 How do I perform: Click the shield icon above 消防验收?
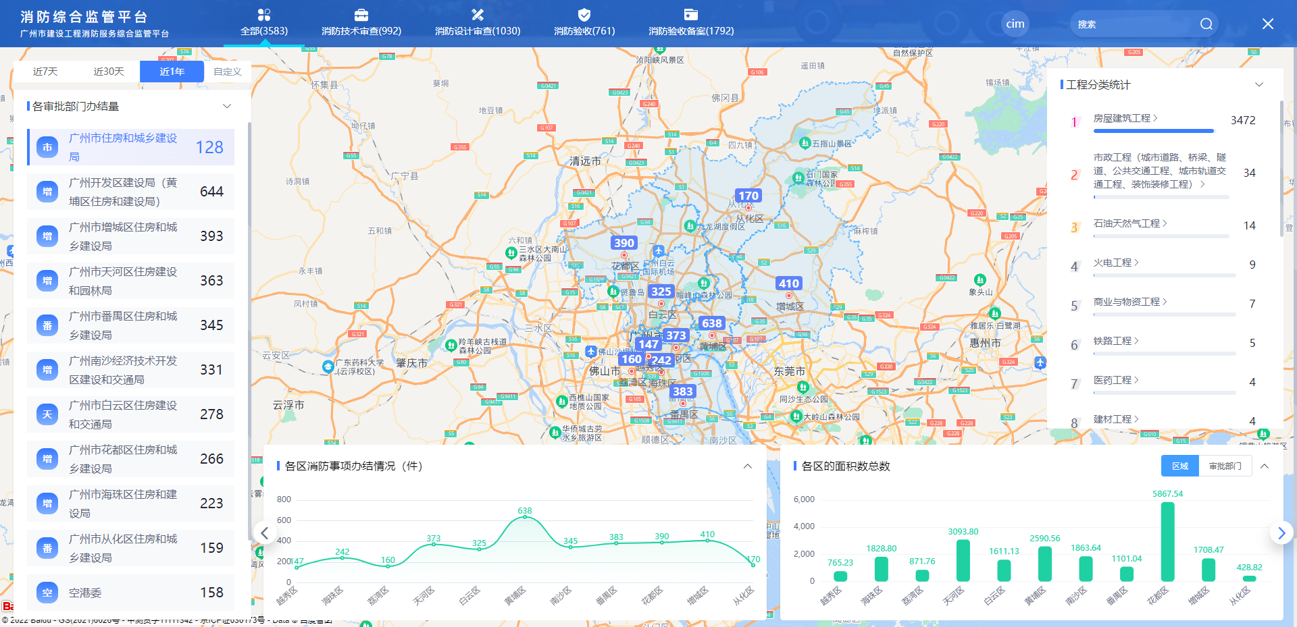point(584,15)
